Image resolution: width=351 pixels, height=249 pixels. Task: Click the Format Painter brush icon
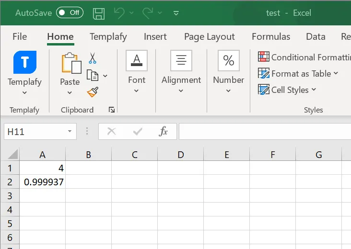(x=93, y=91)
